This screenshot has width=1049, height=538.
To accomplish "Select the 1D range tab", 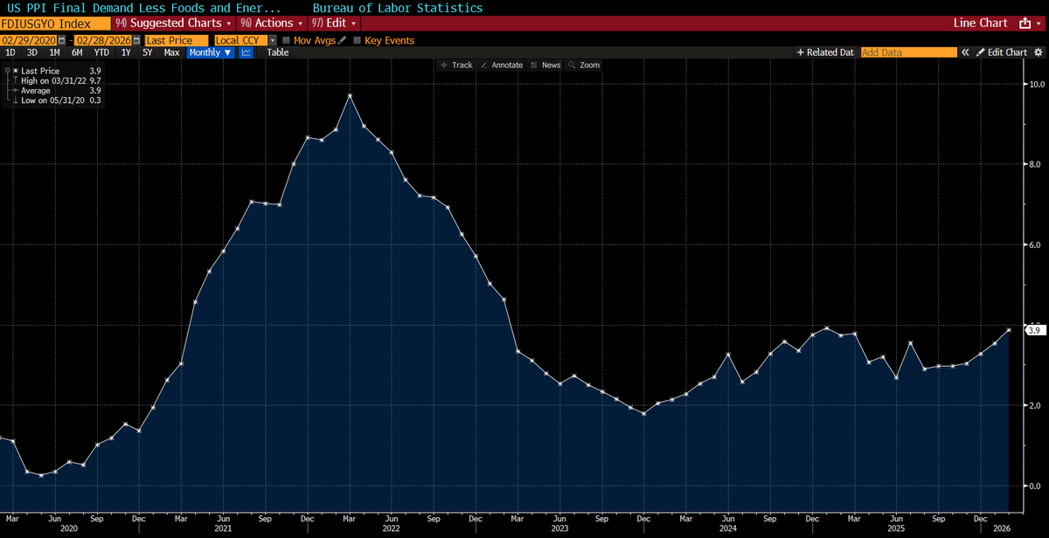I will (10, 52).
